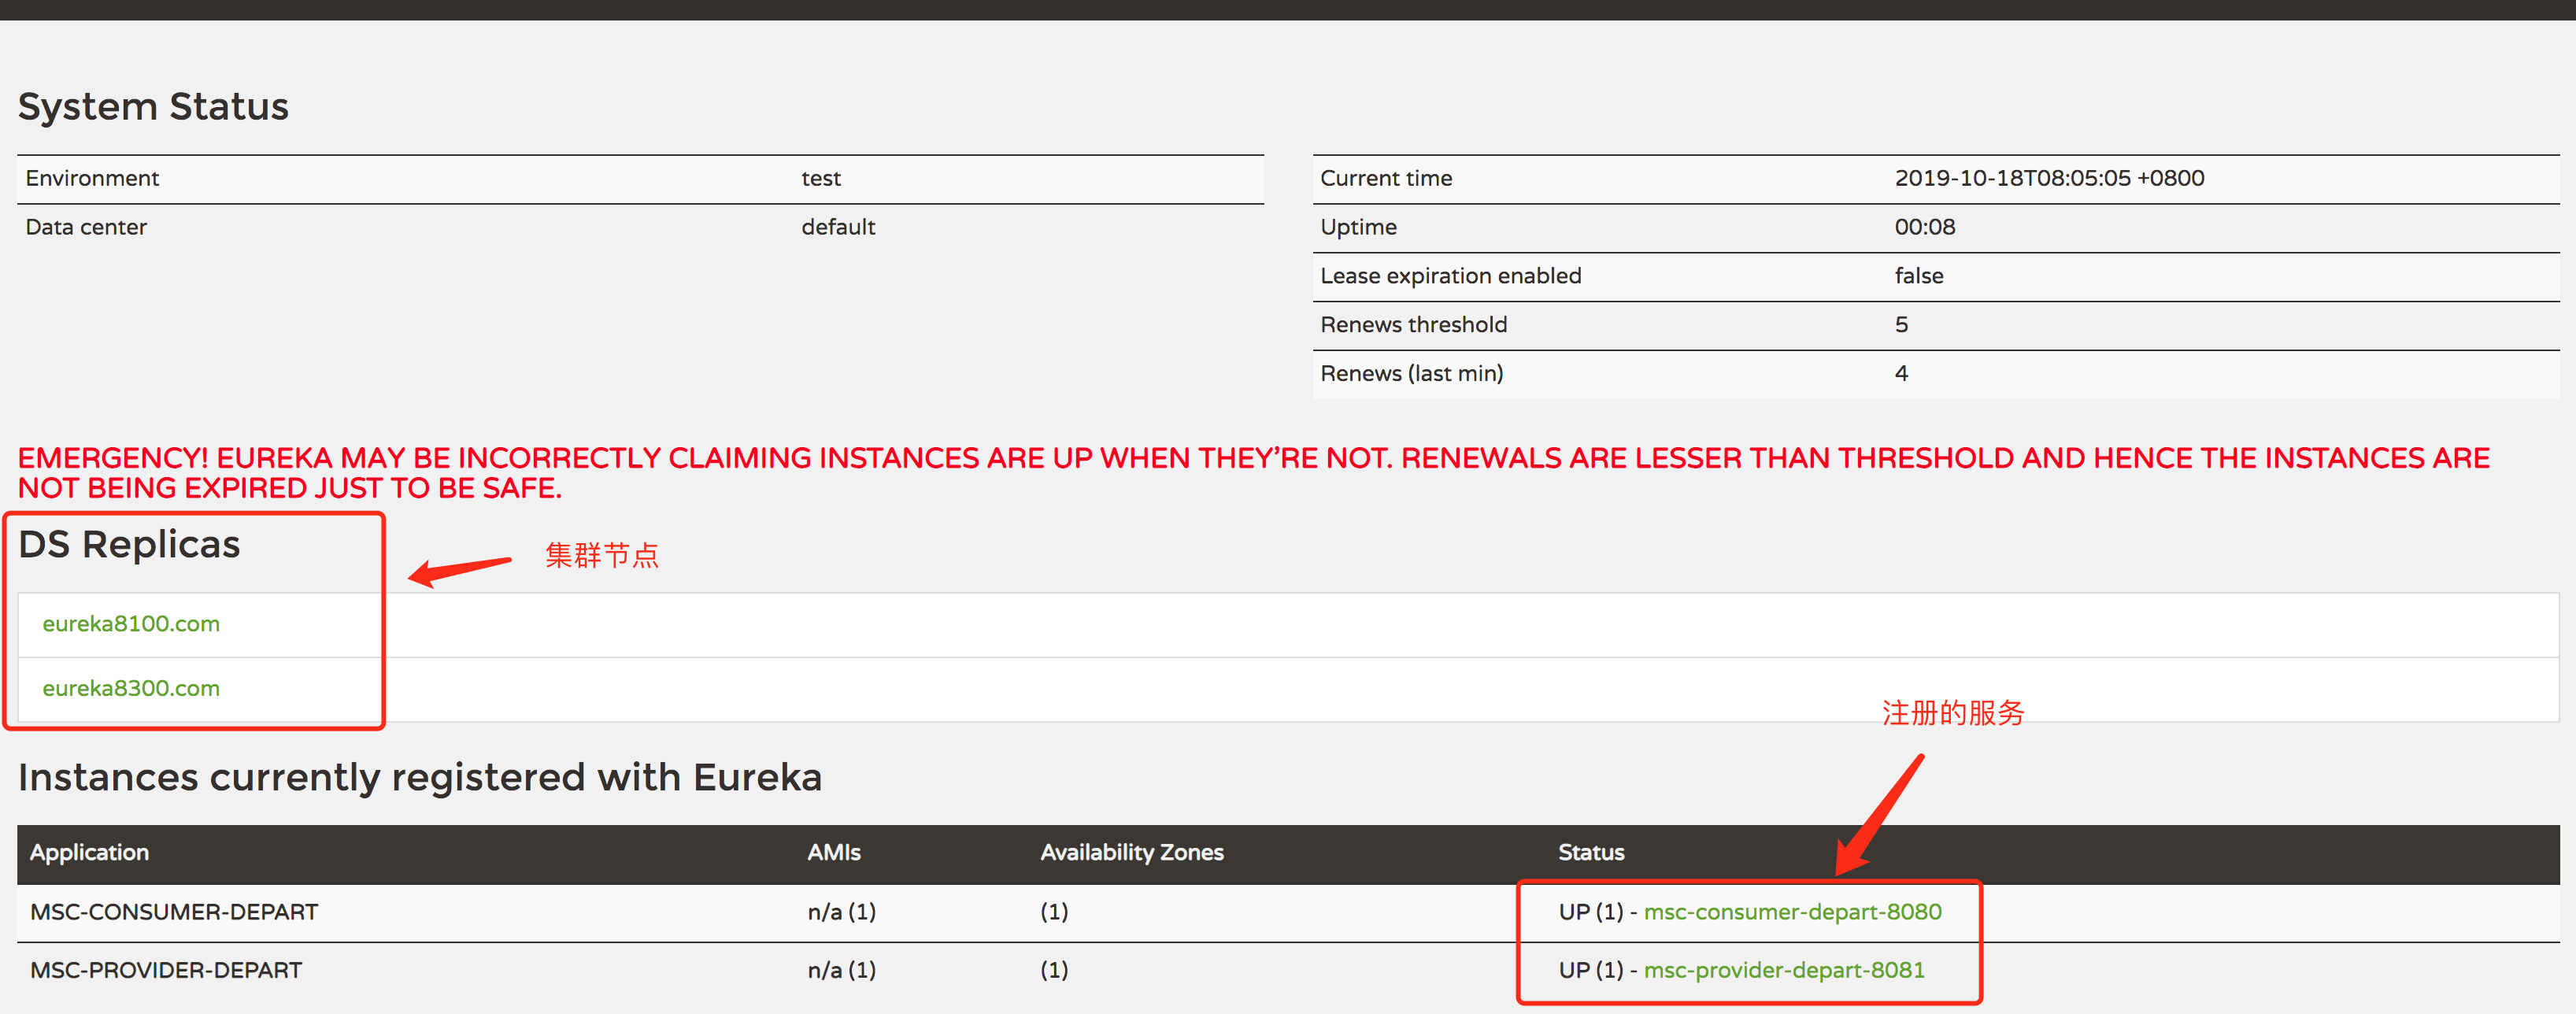
Task: Click the Renews threshold value 5
Action: coord(1901,325)
